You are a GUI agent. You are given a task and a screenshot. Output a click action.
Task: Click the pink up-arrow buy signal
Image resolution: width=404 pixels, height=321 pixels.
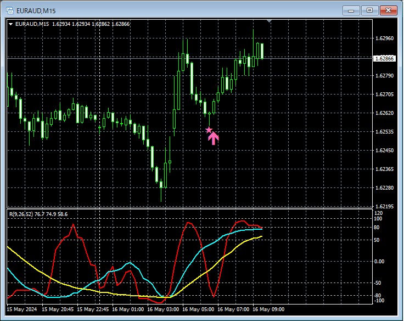pos(214,139)
